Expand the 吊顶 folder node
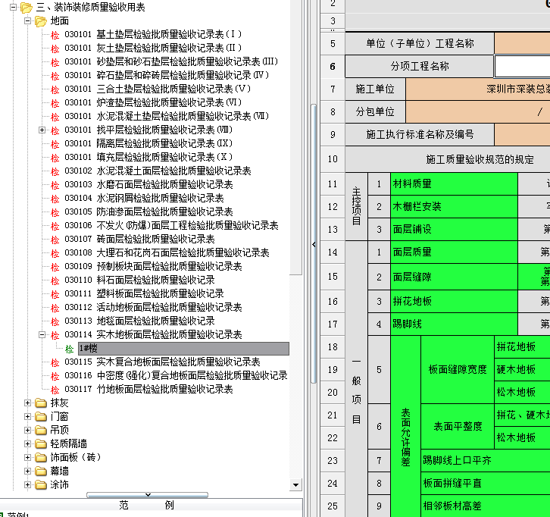 coord(28,431)
